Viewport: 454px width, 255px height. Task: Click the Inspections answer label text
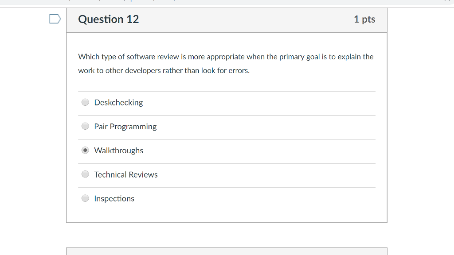click(114, 199)
